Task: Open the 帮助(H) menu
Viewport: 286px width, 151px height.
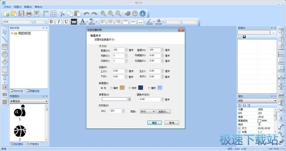Action: pyautogui.click(x=39, y=7)
